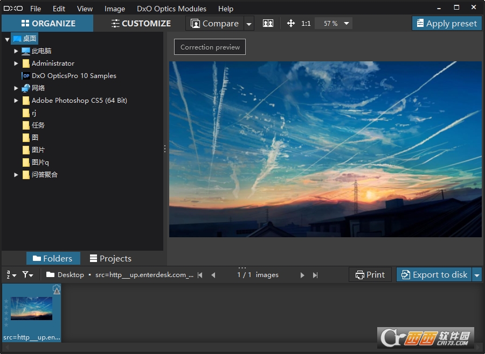Screen dimensions: 485x354
Task: Click the filmstrip splitter handle dots
Action: click(x=242, y=267)
